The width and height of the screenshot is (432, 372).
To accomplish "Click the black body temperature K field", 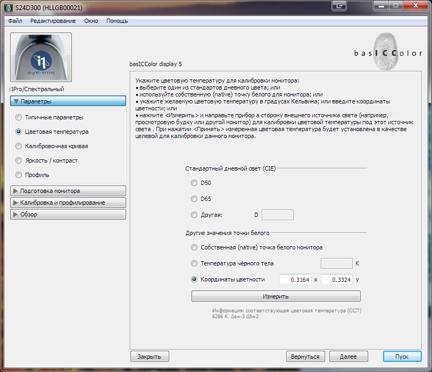I will click(337, 263).
